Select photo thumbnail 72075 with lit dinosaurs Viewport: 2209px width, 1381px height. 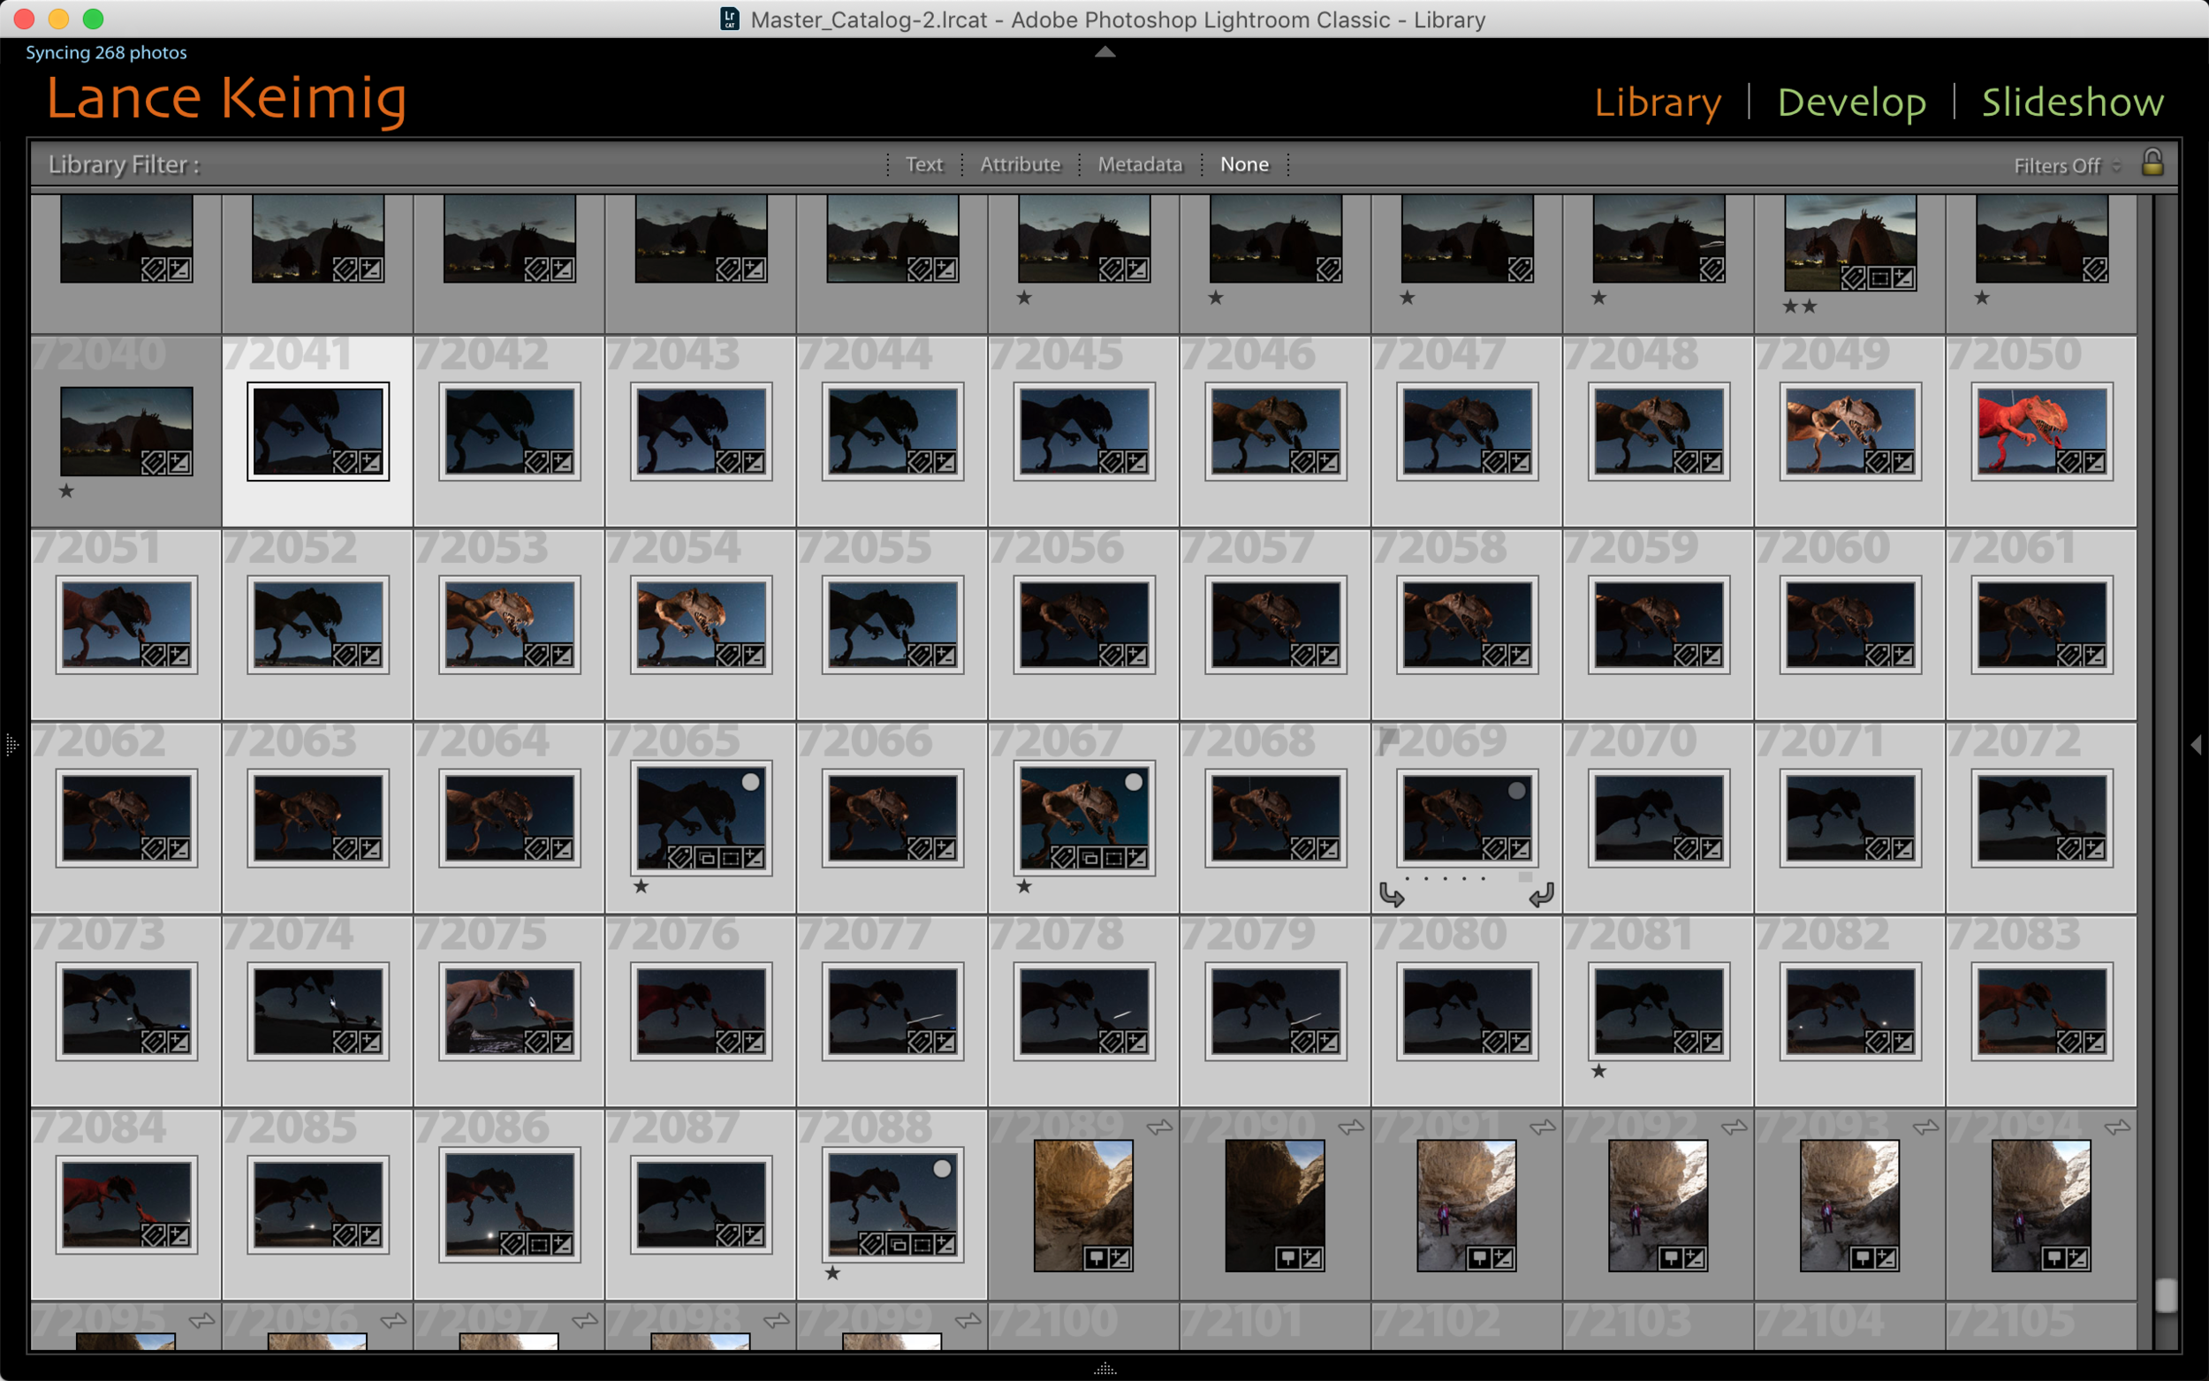tap(510, 1011)
